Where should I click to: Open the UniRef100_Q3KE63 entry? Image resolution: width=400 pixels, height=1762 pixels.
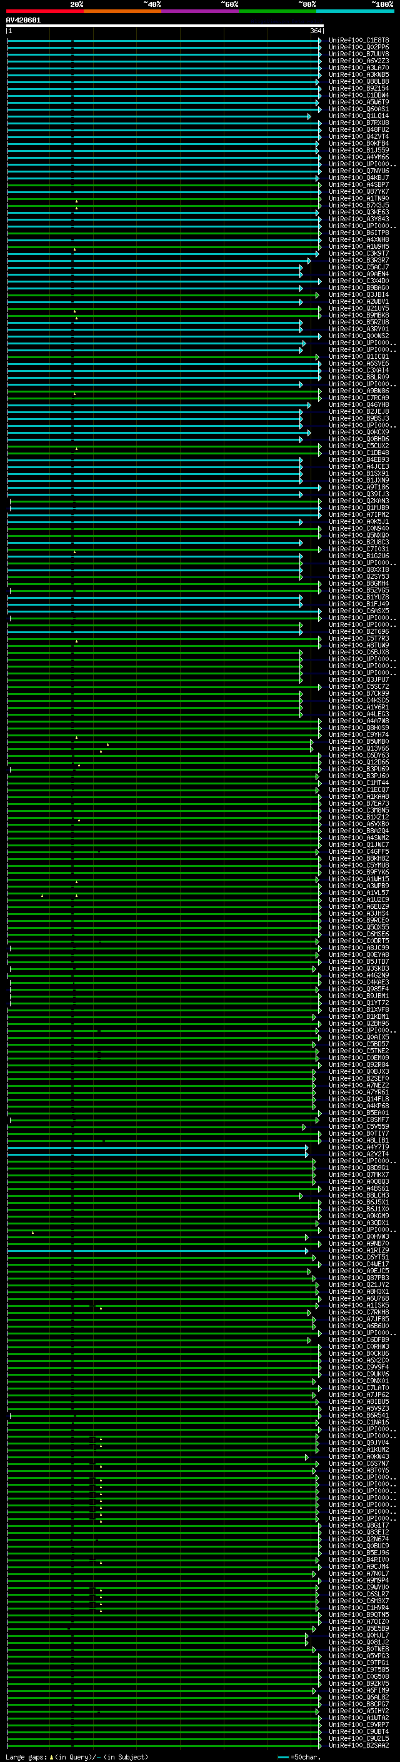(x=359, y=212)
